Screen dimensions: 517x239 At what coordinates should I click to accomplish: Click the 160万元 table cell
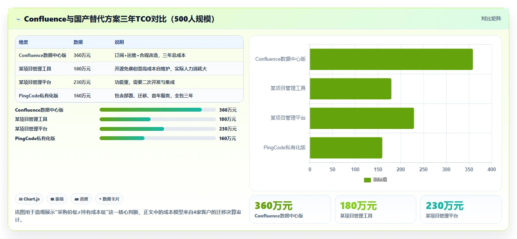click(82, 96)
